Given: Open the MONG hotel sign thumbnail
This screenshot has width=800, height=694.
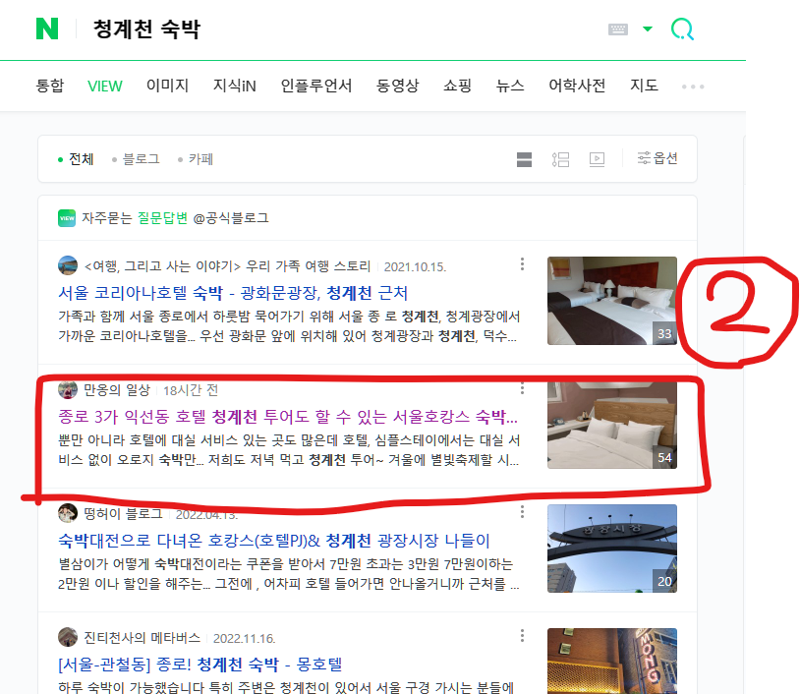Looking at the screenshot, I should (612, 662).
